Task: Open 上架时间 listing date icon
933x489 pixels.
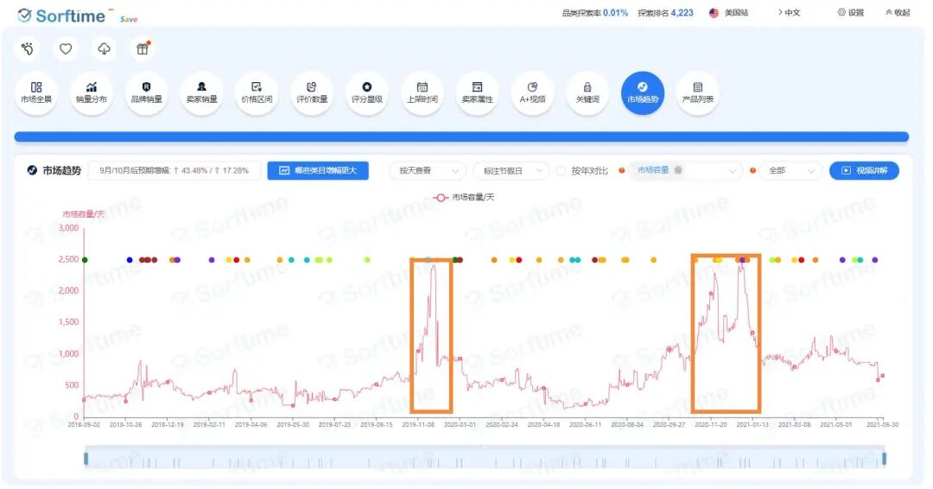Action: [422, 92]
